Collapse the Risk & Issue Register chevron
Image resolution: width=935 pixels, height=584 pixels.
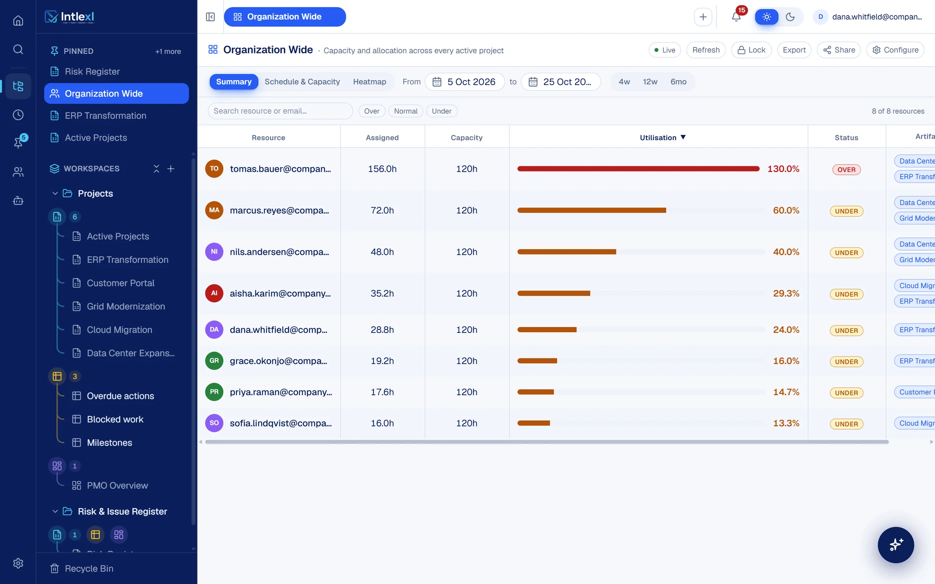click(x=55, y=511)
